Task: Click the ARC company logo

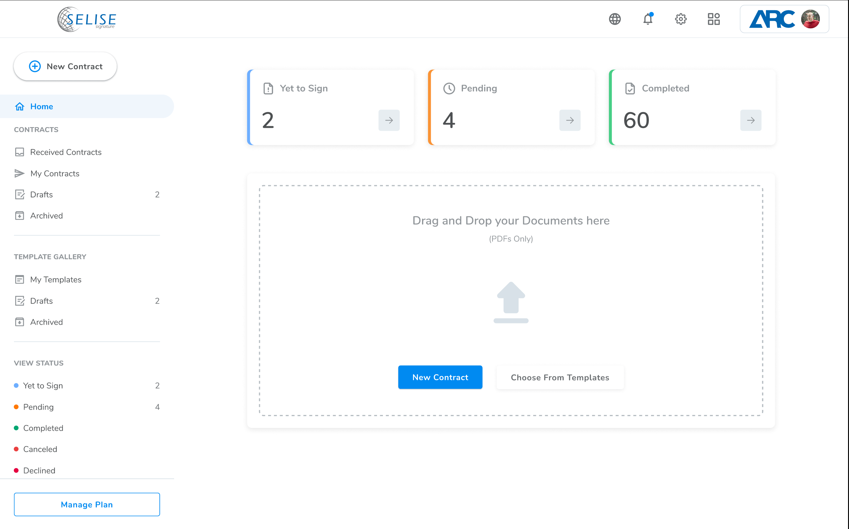Action: [x=772, y=19]
